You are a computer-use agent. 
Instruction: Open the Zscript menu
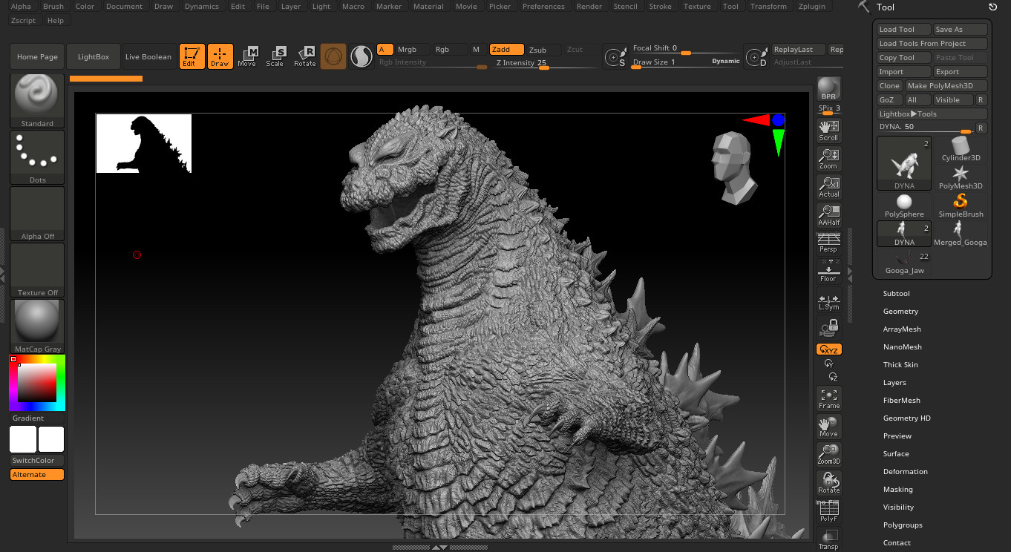pos(24,20)
